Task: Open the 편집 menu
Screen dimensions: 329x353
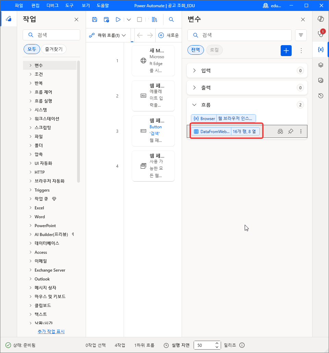Action: point(35,5)
